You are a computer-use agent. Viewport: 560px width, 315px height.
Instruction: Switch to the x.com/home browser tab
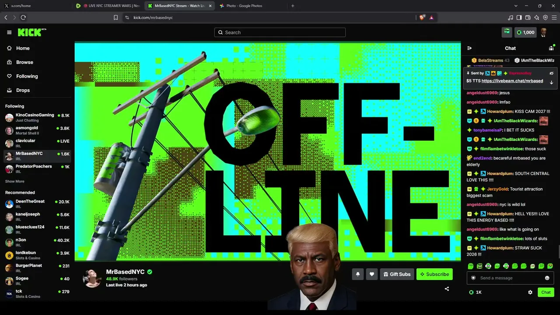[x=36, y=6]
